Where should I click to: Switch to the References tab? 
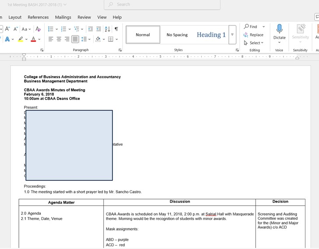[x=38, y=17]
